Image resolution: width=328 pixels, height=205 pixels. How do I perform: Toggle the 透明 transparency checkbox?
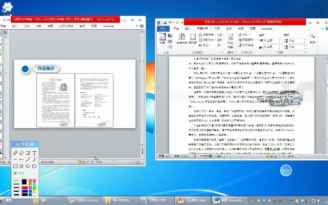[x=15, y=173]
